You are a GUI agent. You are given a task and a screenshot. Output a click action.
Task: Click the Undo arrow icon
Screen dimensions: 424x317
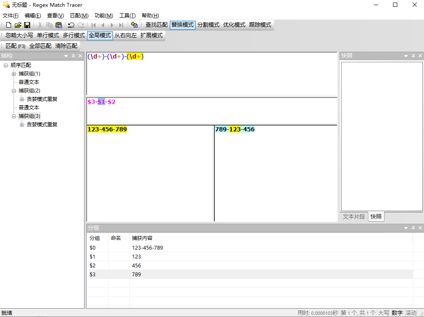point(71,25)
